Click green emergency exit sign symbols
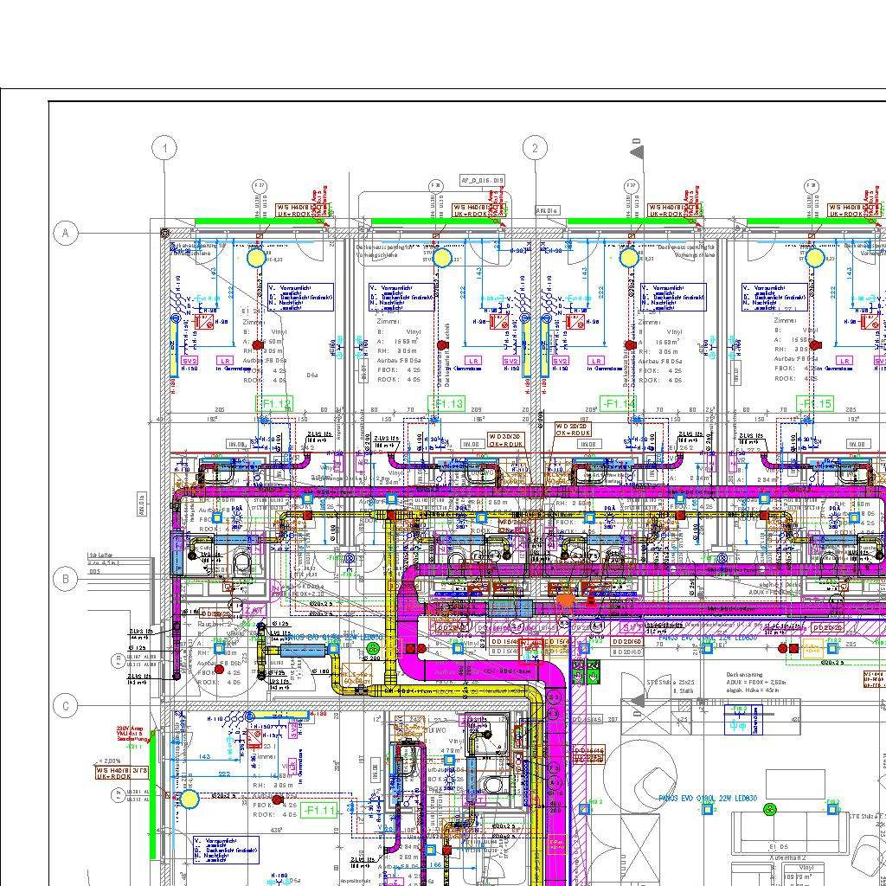The width and height of the screenshot is (886, 886). coord(594,671)
